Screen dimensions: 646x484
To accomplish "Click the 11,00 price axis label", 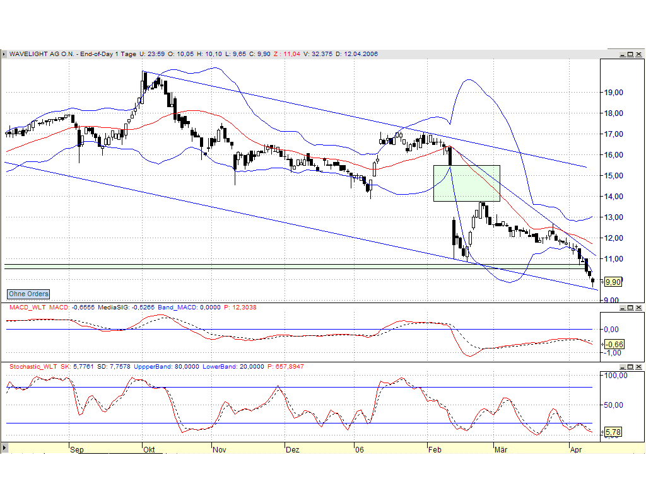I will (x=613, y=259).
